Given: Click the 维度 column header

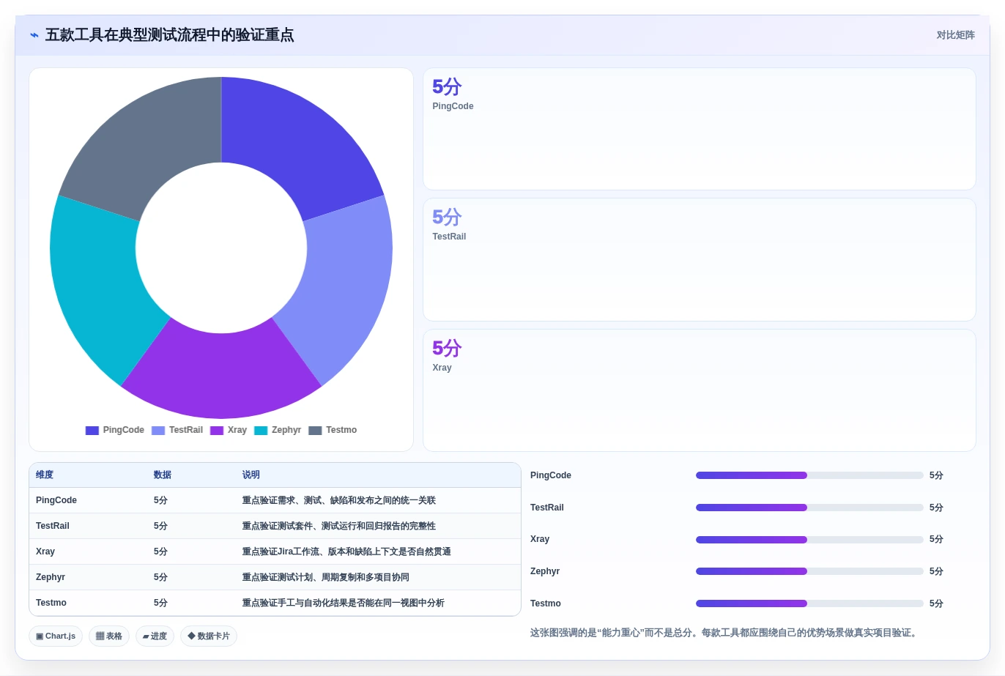Looking at the screenshot, I should tap(45, 475).
